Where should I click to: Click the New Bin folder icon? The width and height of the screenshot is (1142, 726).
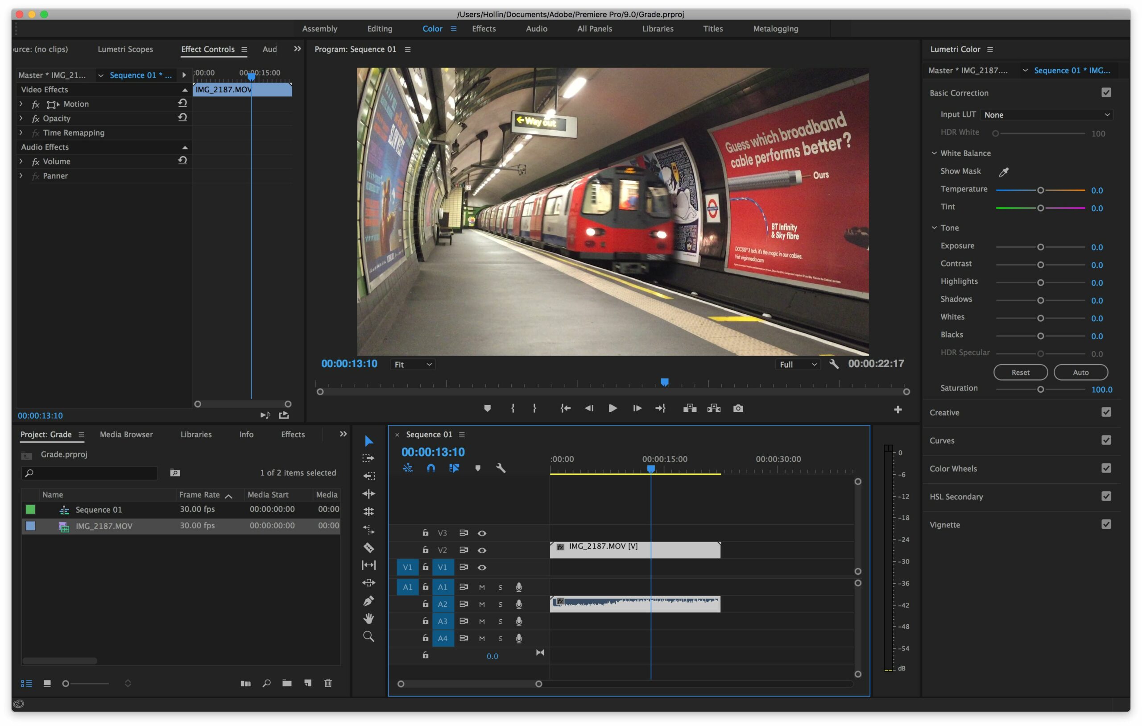coord(287,683)
